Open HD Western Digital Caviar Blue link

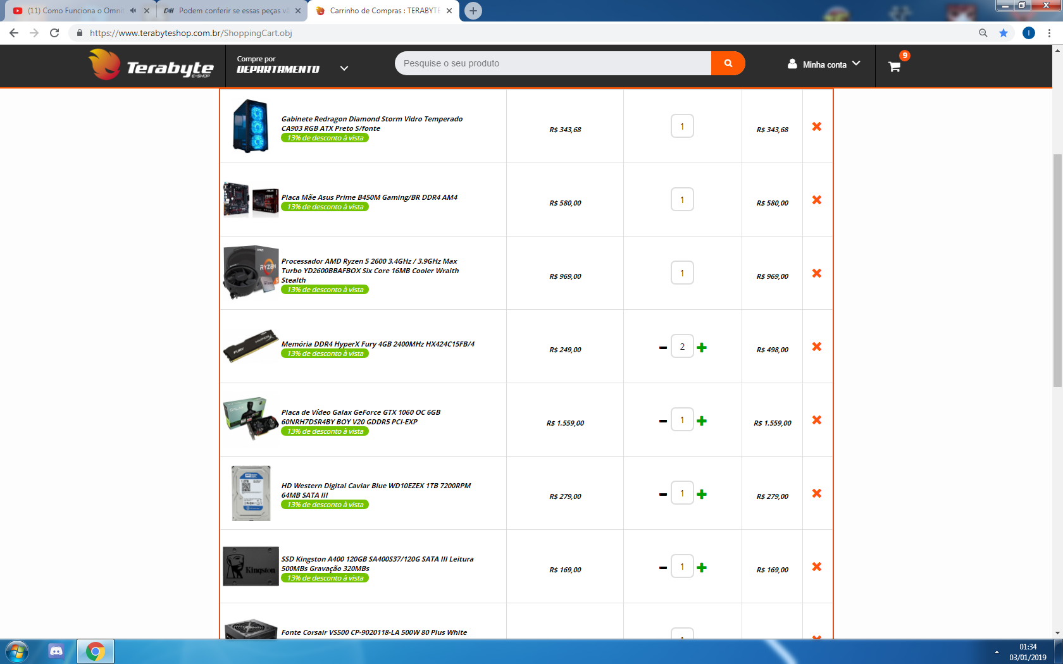376,490
